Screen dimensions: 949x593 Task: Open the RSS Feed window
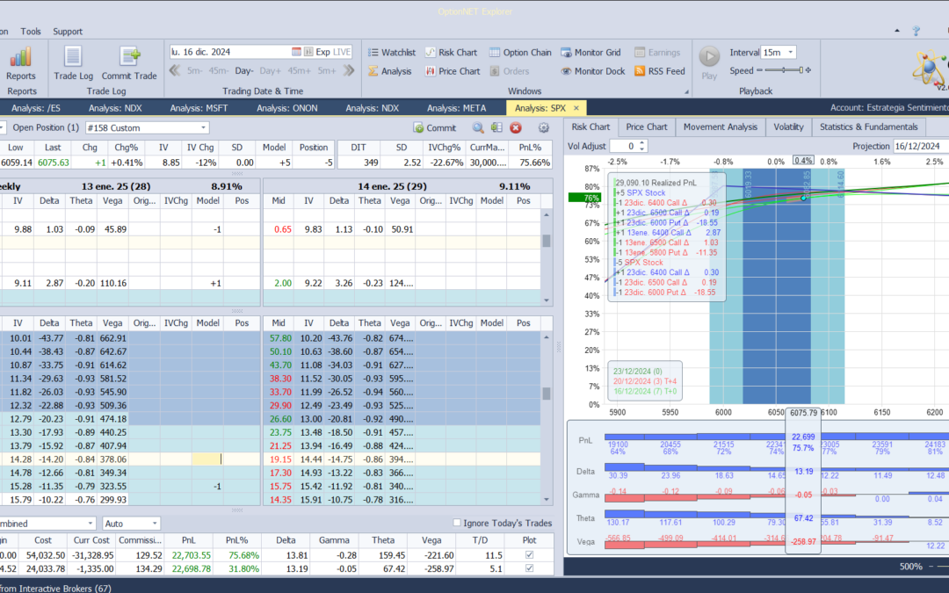pyautogui.click(x=659, y=71)
